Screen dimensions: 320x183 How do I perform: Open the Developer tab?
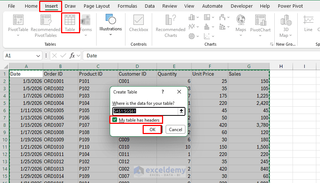(242, 6)
